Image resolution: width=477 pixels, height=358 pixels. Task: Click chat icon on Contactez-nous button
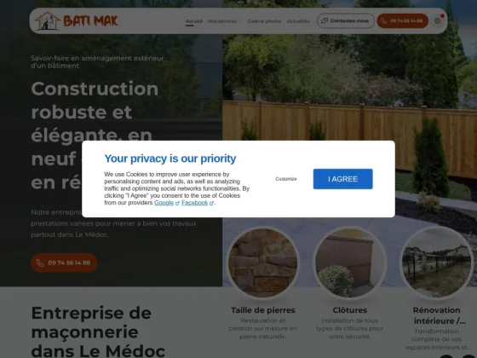pos(325,20)
